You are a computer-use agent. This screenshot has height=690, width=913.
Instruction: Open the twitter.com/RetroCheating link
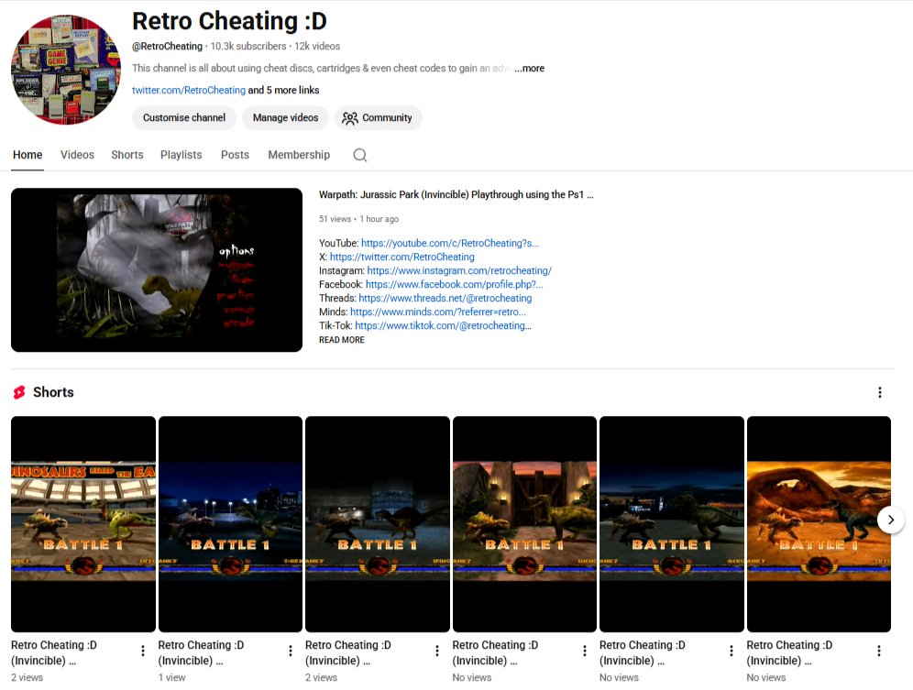188,90
